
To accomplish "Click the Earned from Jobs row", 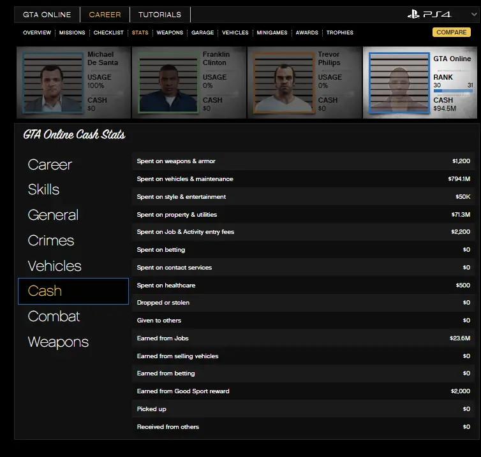I will click(304, 338).
